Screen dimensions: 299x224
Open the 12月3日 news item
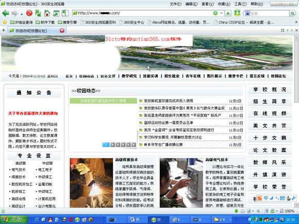pos(169,101)
